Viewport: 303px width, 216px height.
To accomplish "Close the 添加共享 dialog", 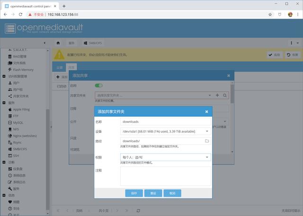I will 229,76.
